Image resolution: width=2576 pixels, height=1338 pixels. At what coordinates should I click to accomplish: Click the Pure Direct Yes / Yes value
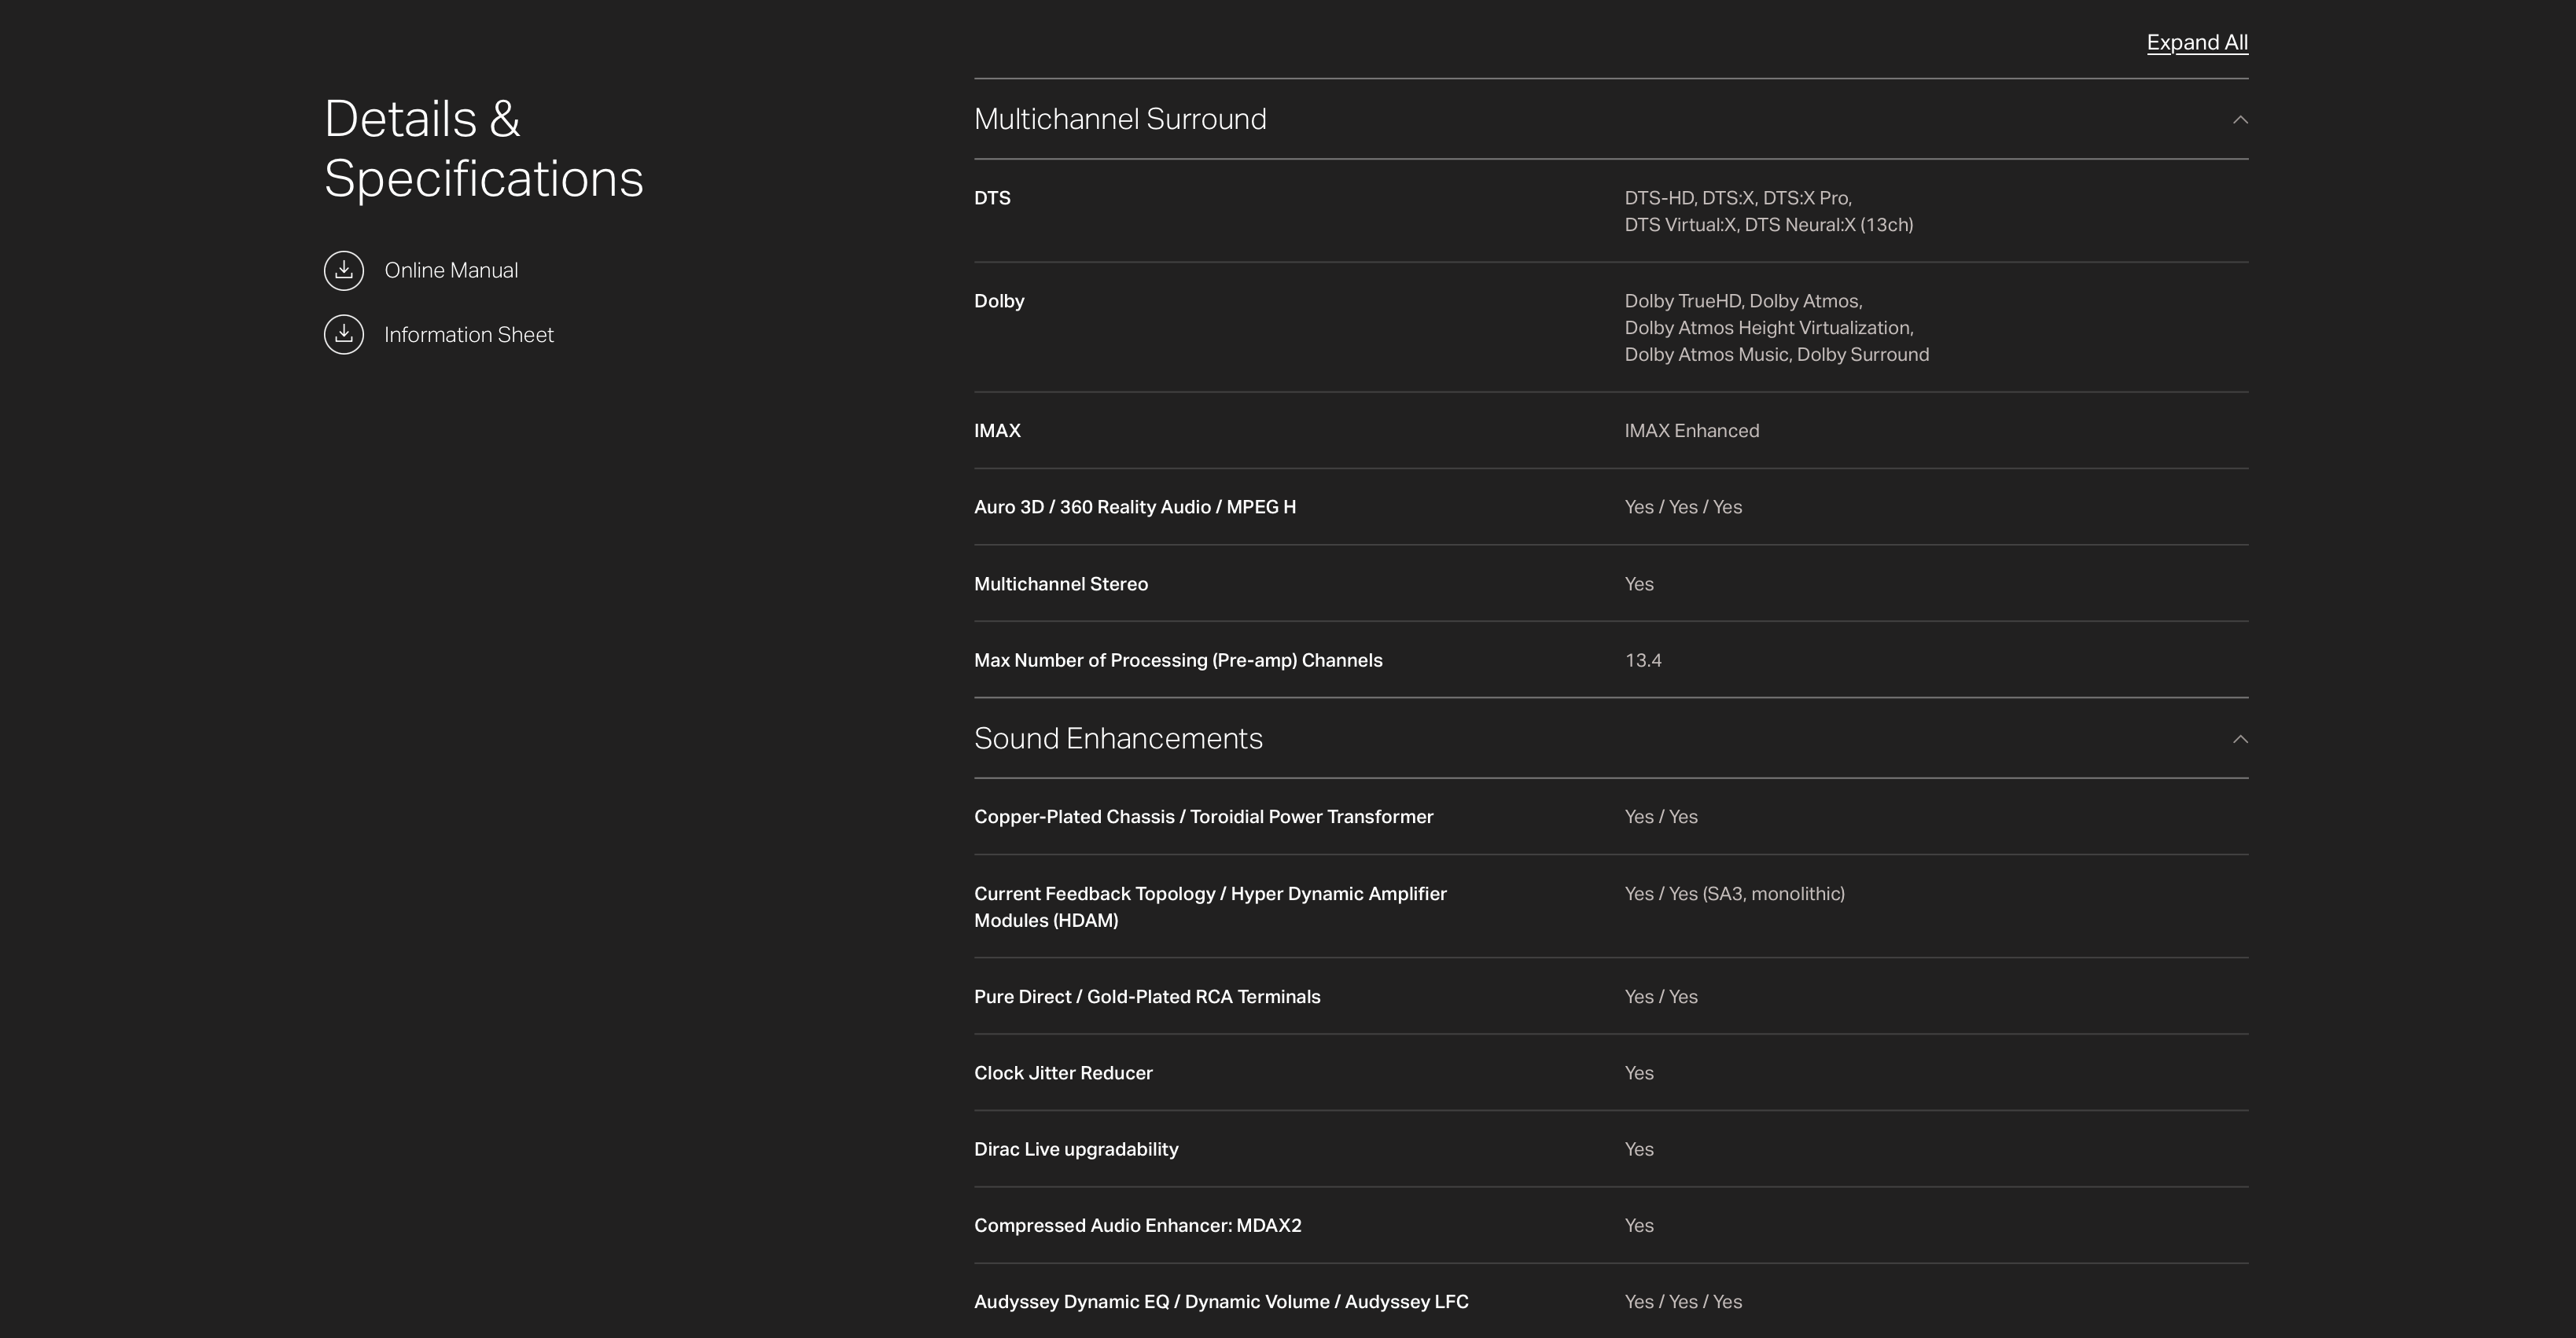coord(1661,996)
